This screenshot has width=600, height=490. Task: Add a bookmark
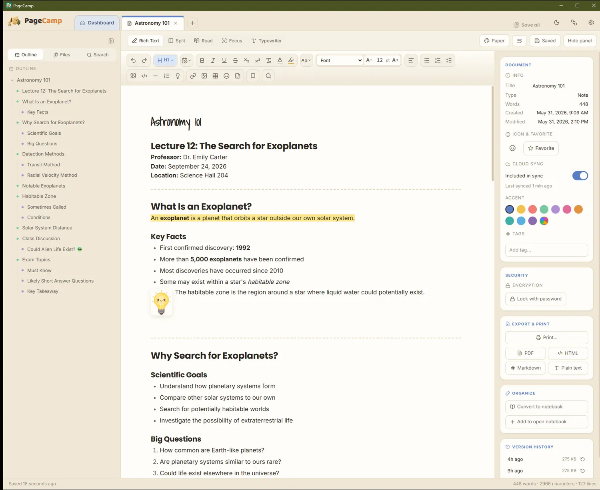253,76
